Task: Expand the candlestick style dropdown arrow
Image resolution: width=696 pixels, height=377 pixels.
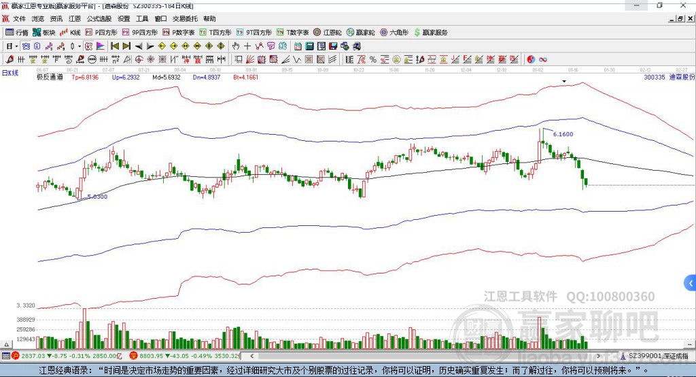Action: click(80, 46)
